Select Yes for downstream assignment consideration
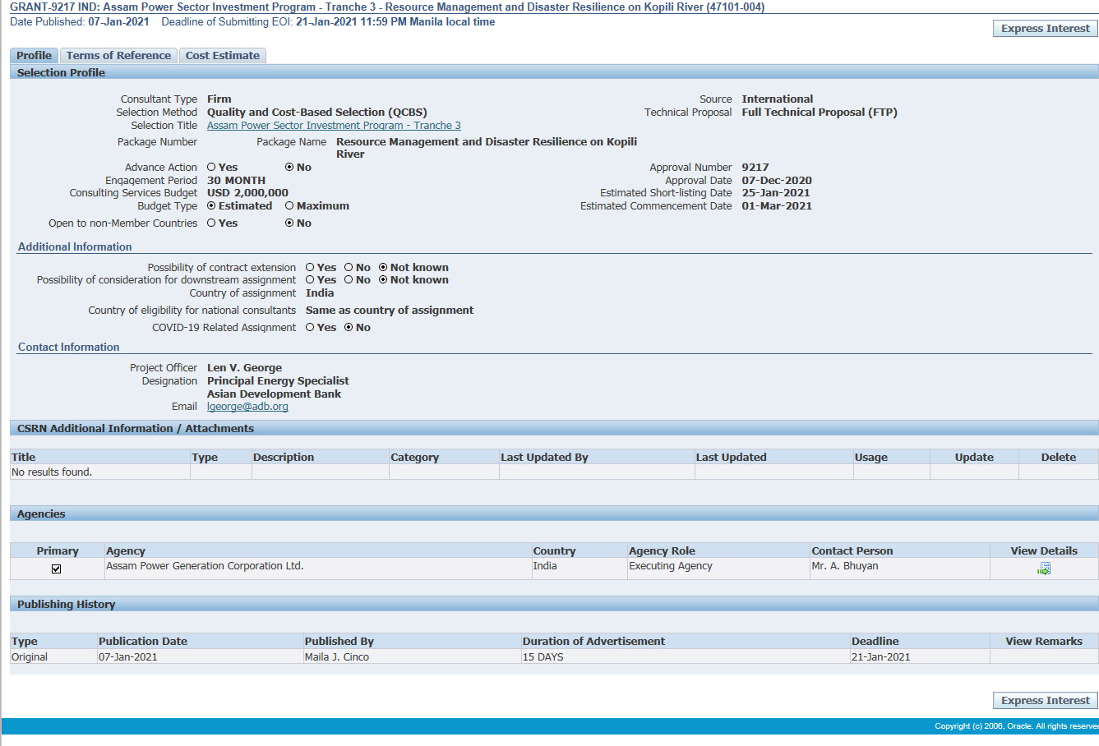 (310, 279)
